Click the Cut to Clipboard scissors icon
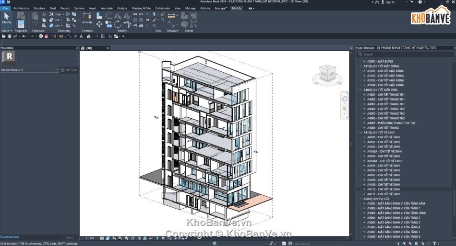This screenshot has height=246, width=456. click(44, 14)
